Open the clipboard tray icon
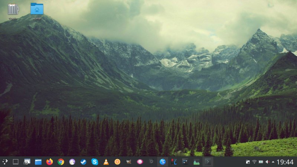The width and height of the screenshot is (297, 167). tap(248, 162)
